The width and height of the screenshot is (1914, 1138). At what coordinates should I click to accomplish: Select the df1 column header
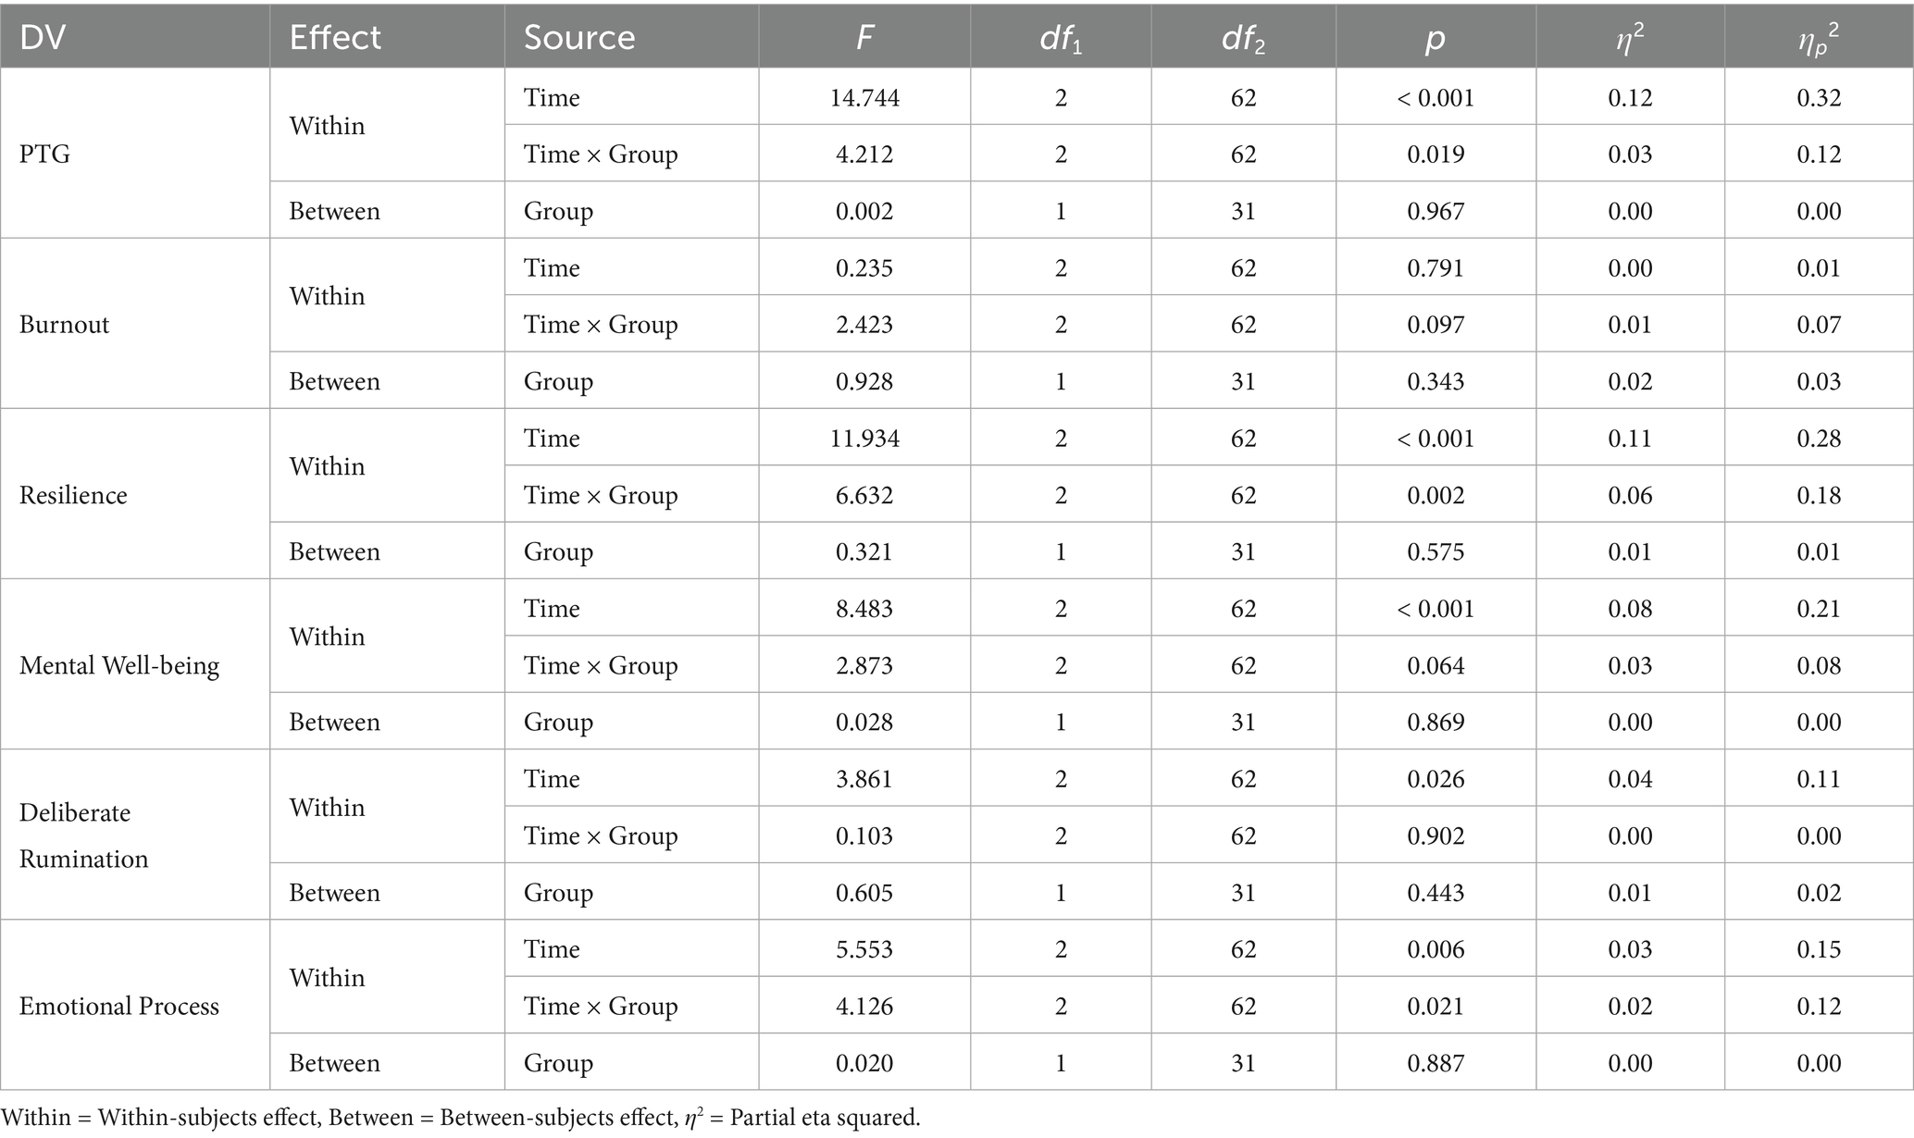tap(1061, 39)
